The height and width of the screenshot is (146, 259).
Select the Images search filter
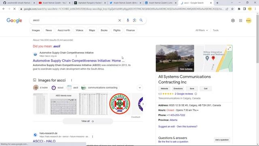36,30
